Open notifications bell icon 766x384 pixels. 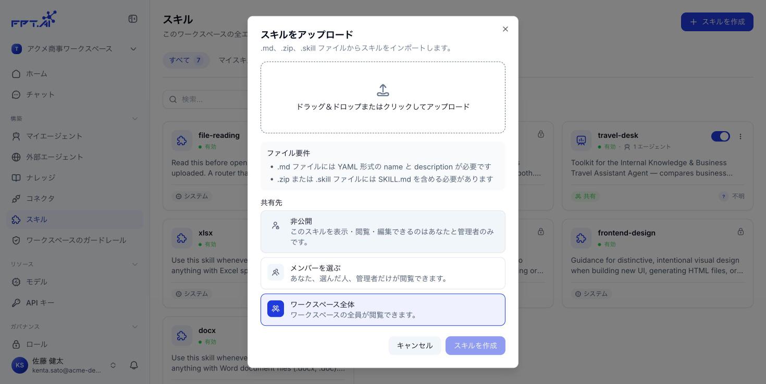[x=134, y=365]
